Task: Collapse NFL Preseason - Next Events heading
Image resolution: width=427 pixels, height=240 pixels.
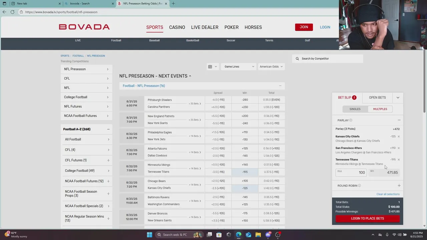Action: click(190, 76)
